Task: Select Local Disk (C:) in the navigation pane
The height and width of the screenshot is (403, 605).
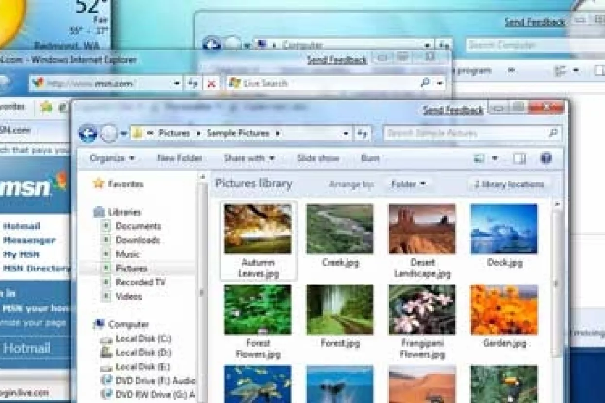Action: coord(143,338)
